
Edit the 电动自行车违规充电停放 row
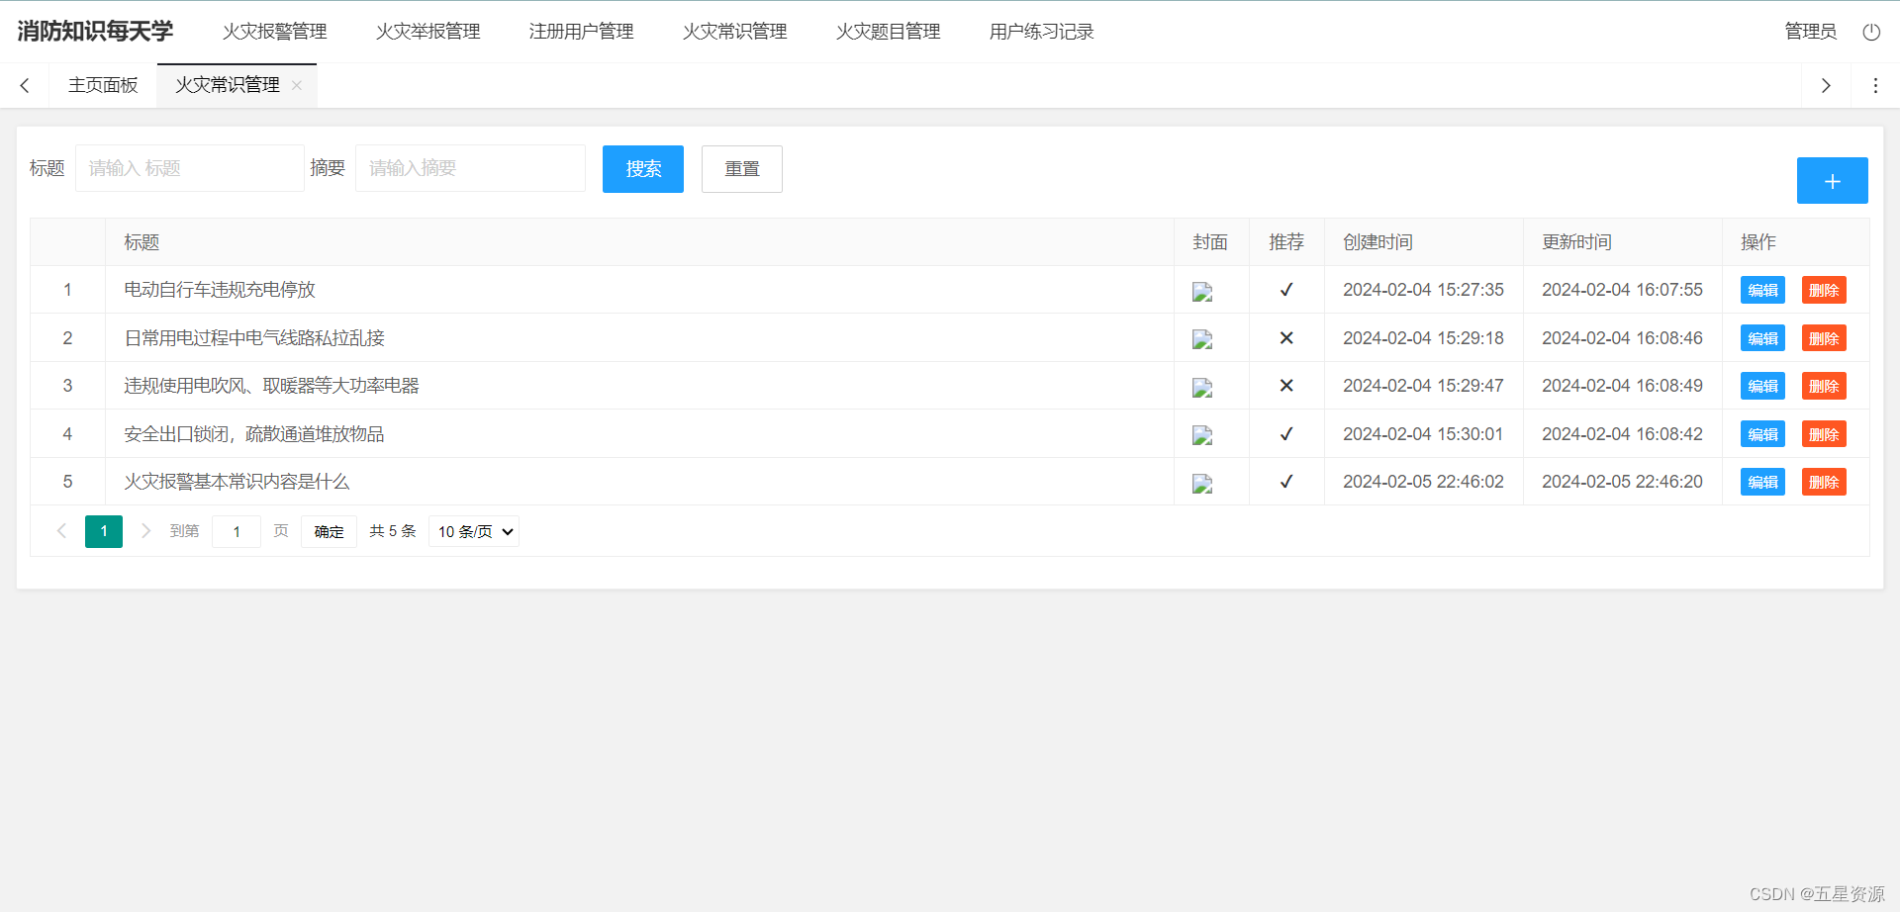[1762, 290]
